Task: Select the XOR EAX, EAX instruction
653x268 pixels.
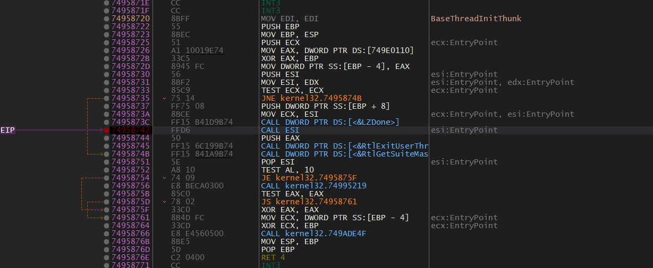Action: (290, 210)
